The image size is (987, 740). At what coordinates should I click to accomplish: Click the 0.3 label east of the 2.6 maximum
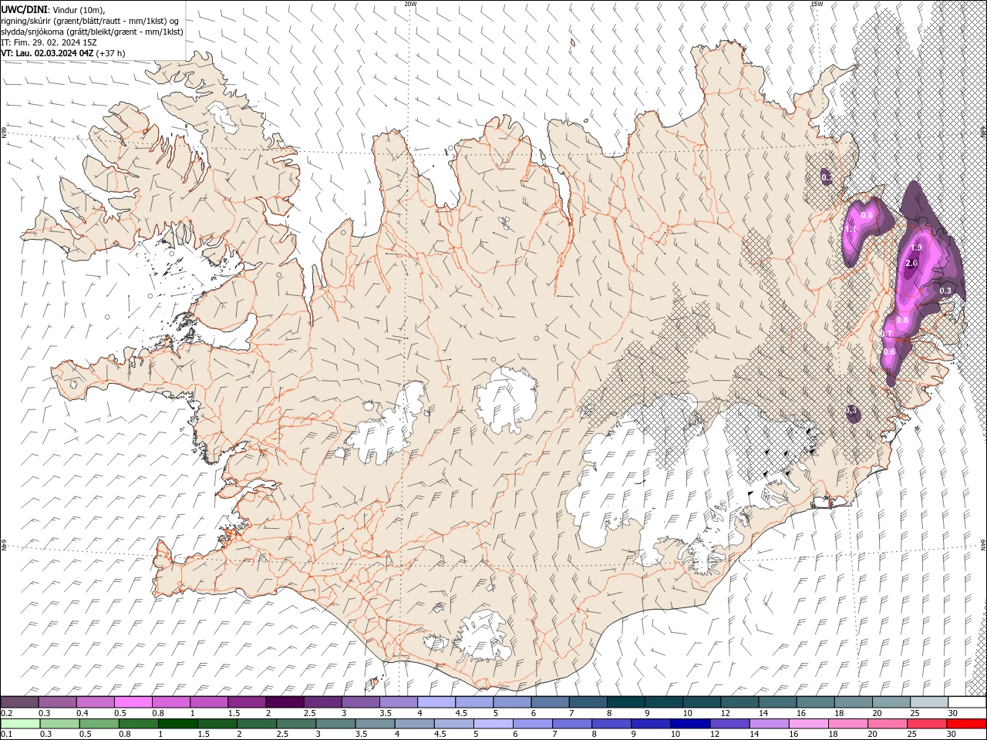(x=946, y=290)
